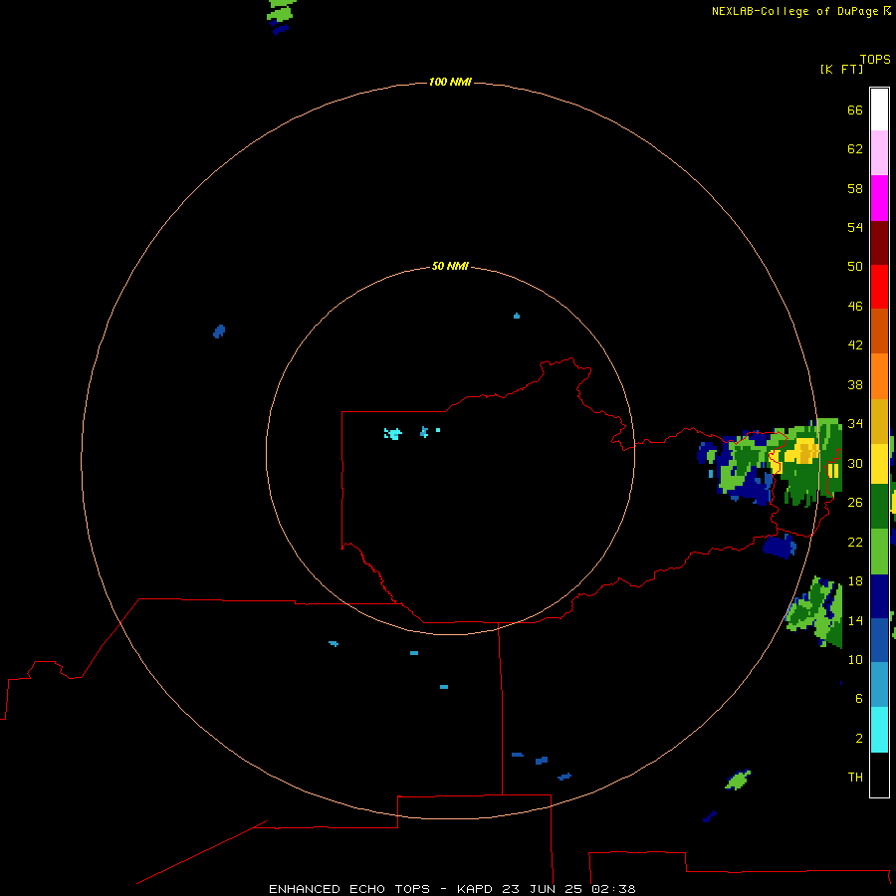This screenshot has height=896, width=896.
Task: Click the 'TH' legend label
Action: point(855,777)
